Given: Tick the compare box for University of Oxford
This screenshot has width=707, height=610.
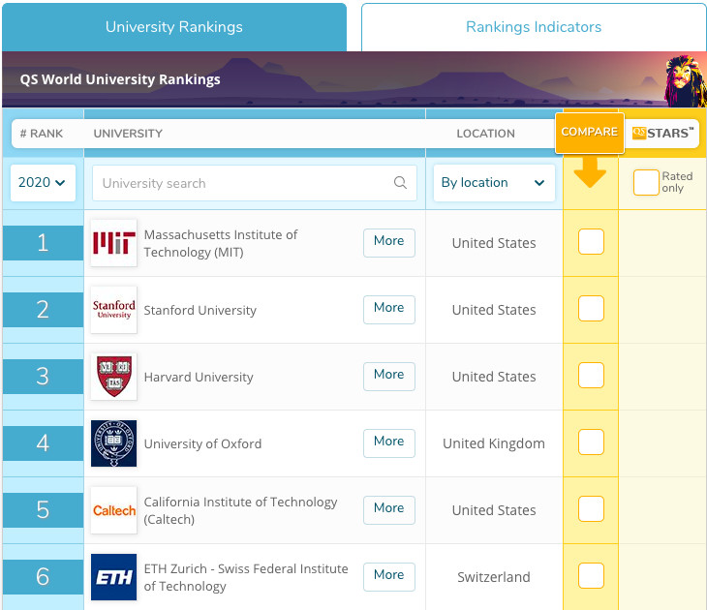Looking at the screenshot, I should click(x=591, y=442).
